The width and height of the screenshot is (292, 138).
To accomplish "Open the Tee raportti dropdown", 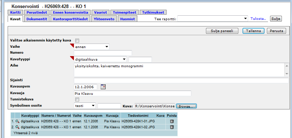I will 213,19.
